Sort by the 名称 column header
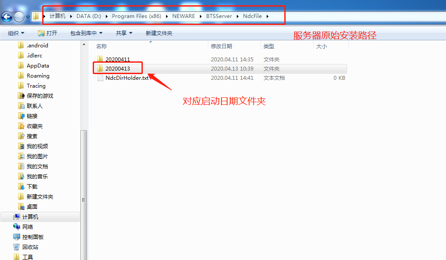 click(102, 46)
